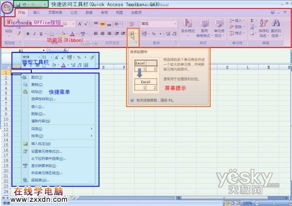Viewport: 292px width, 206px height.
Task: Switch to the 开始 ribbon tab
Action: [21, 13]
